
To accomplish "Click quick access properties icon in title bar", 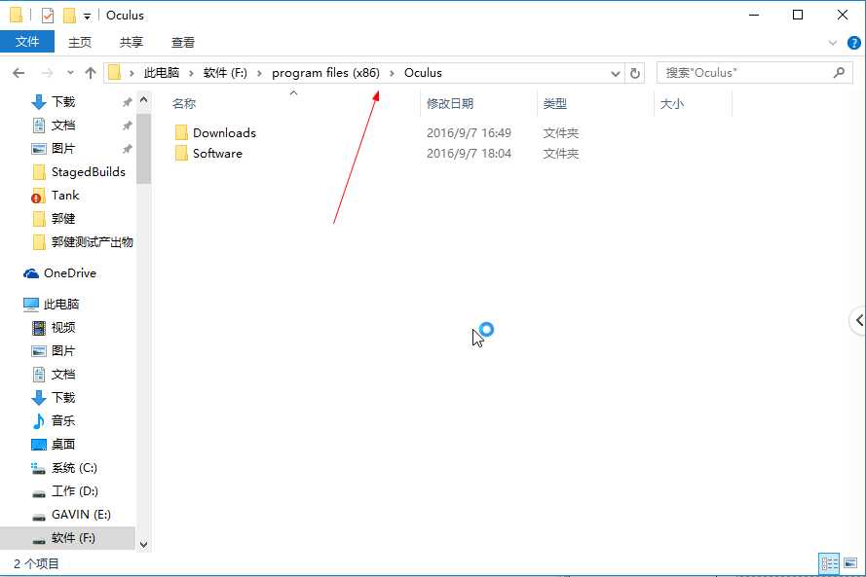I will pyautogui.click(x=48, y=16).
